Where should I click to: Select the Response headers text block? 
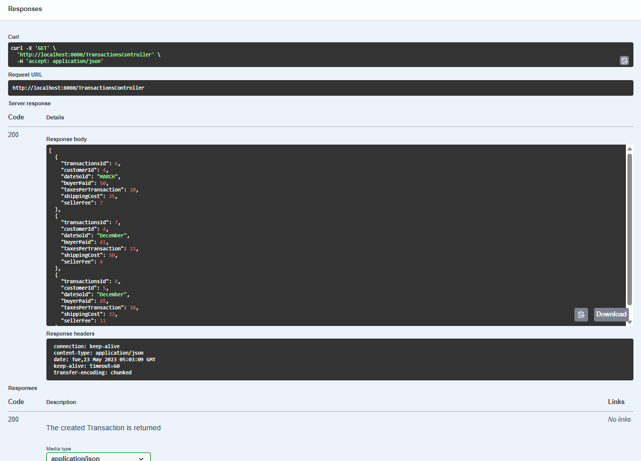point(202,359)
